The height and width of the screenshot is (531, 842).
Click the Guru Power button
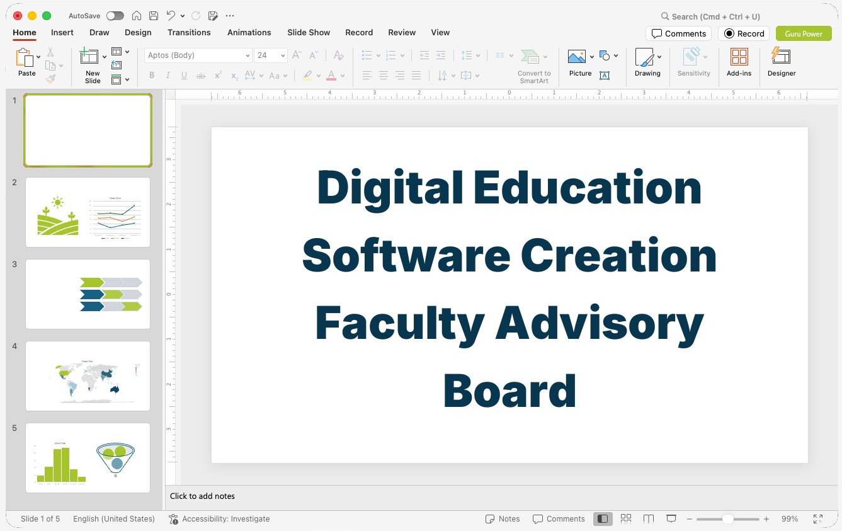804,33
